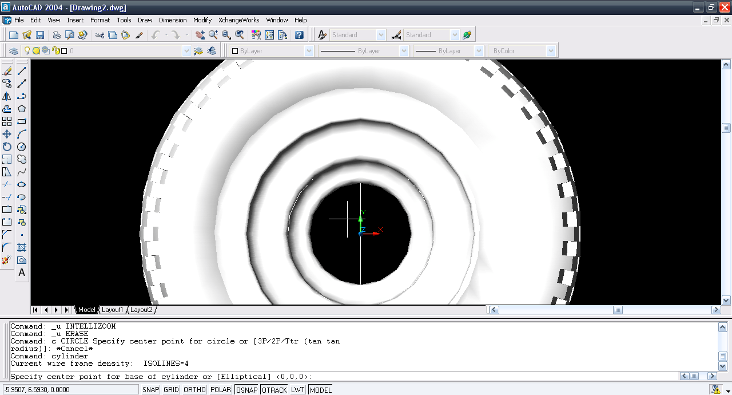Open the linetype ByLayer dropdown
The image size is (732, 395).
(x=404, y=51)
